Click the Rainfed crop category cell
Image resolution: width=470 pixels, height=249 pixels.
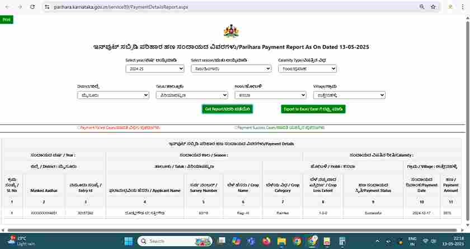(x=283, y=213)
